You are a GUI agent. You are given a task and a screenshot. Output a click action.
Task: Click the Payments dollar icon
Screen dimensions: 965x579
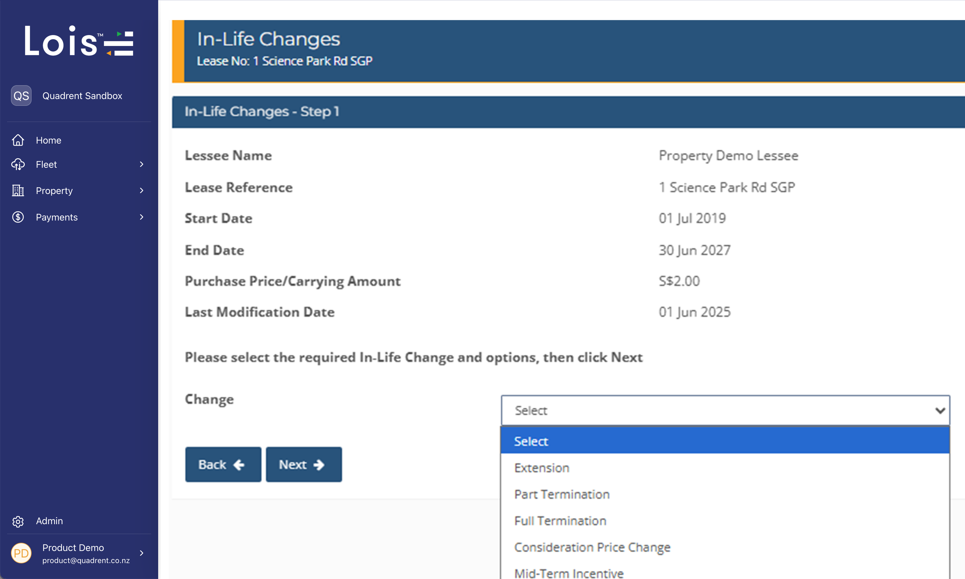click(x=18, y=217)
